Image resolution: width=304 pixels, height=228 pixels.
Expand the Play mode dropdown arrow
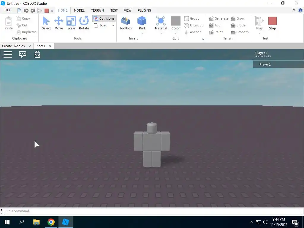[259, 33]
